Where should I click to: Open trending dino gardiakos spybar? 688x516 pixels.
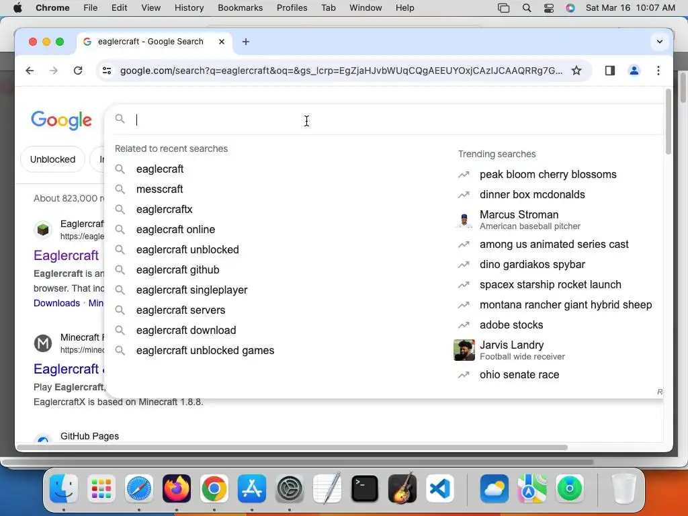coord(532,265)
